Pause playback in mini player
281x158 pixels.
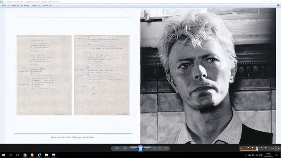tap(261, 147)
